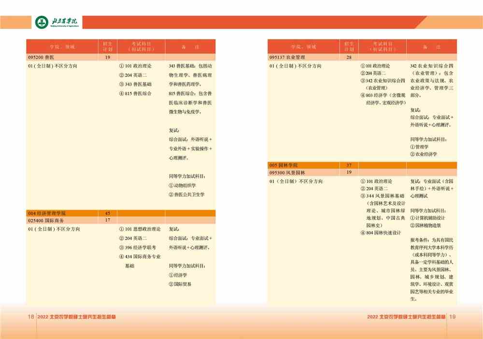Select '④804 园林快速设计'
Viewport: 483px width, 339px height.
point(381,233)
